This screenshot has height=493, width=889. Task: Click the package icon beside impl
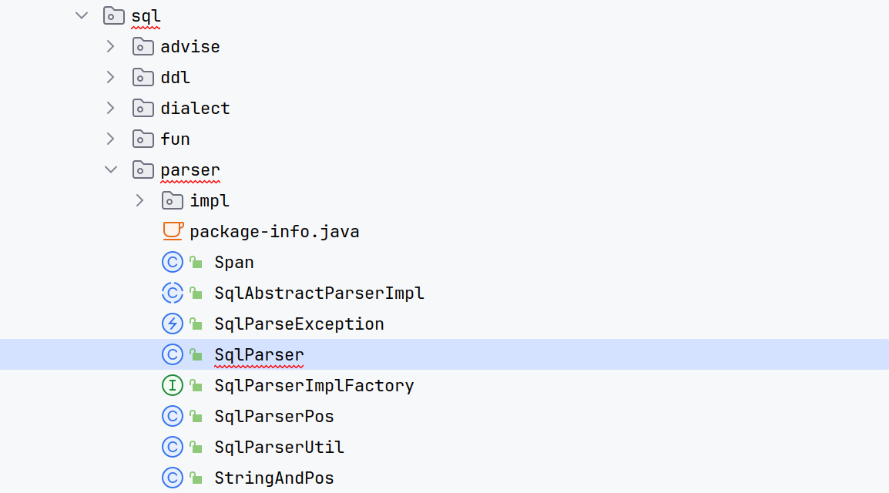(x=172, y=200)
